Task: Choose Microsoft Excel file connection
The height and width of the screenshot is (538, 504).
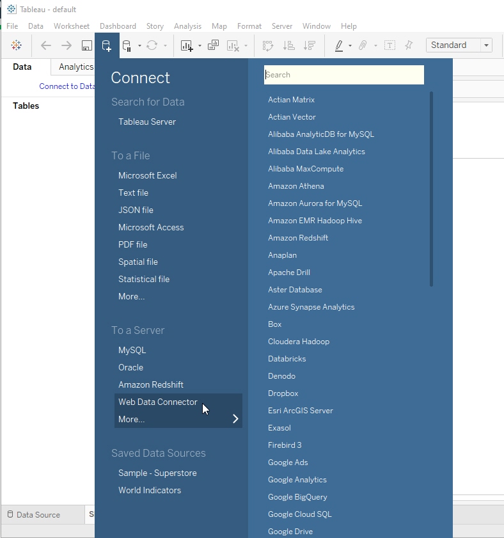Action: (x=148, y=176)
